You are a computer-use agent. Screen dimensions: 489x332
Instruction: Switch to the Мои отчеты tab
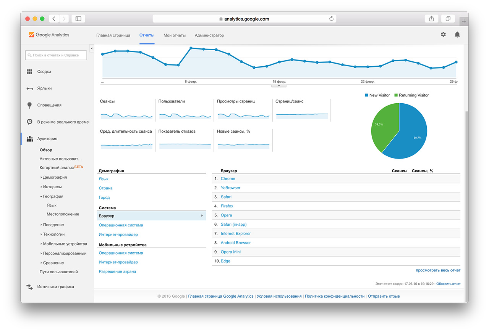(174, 35)
